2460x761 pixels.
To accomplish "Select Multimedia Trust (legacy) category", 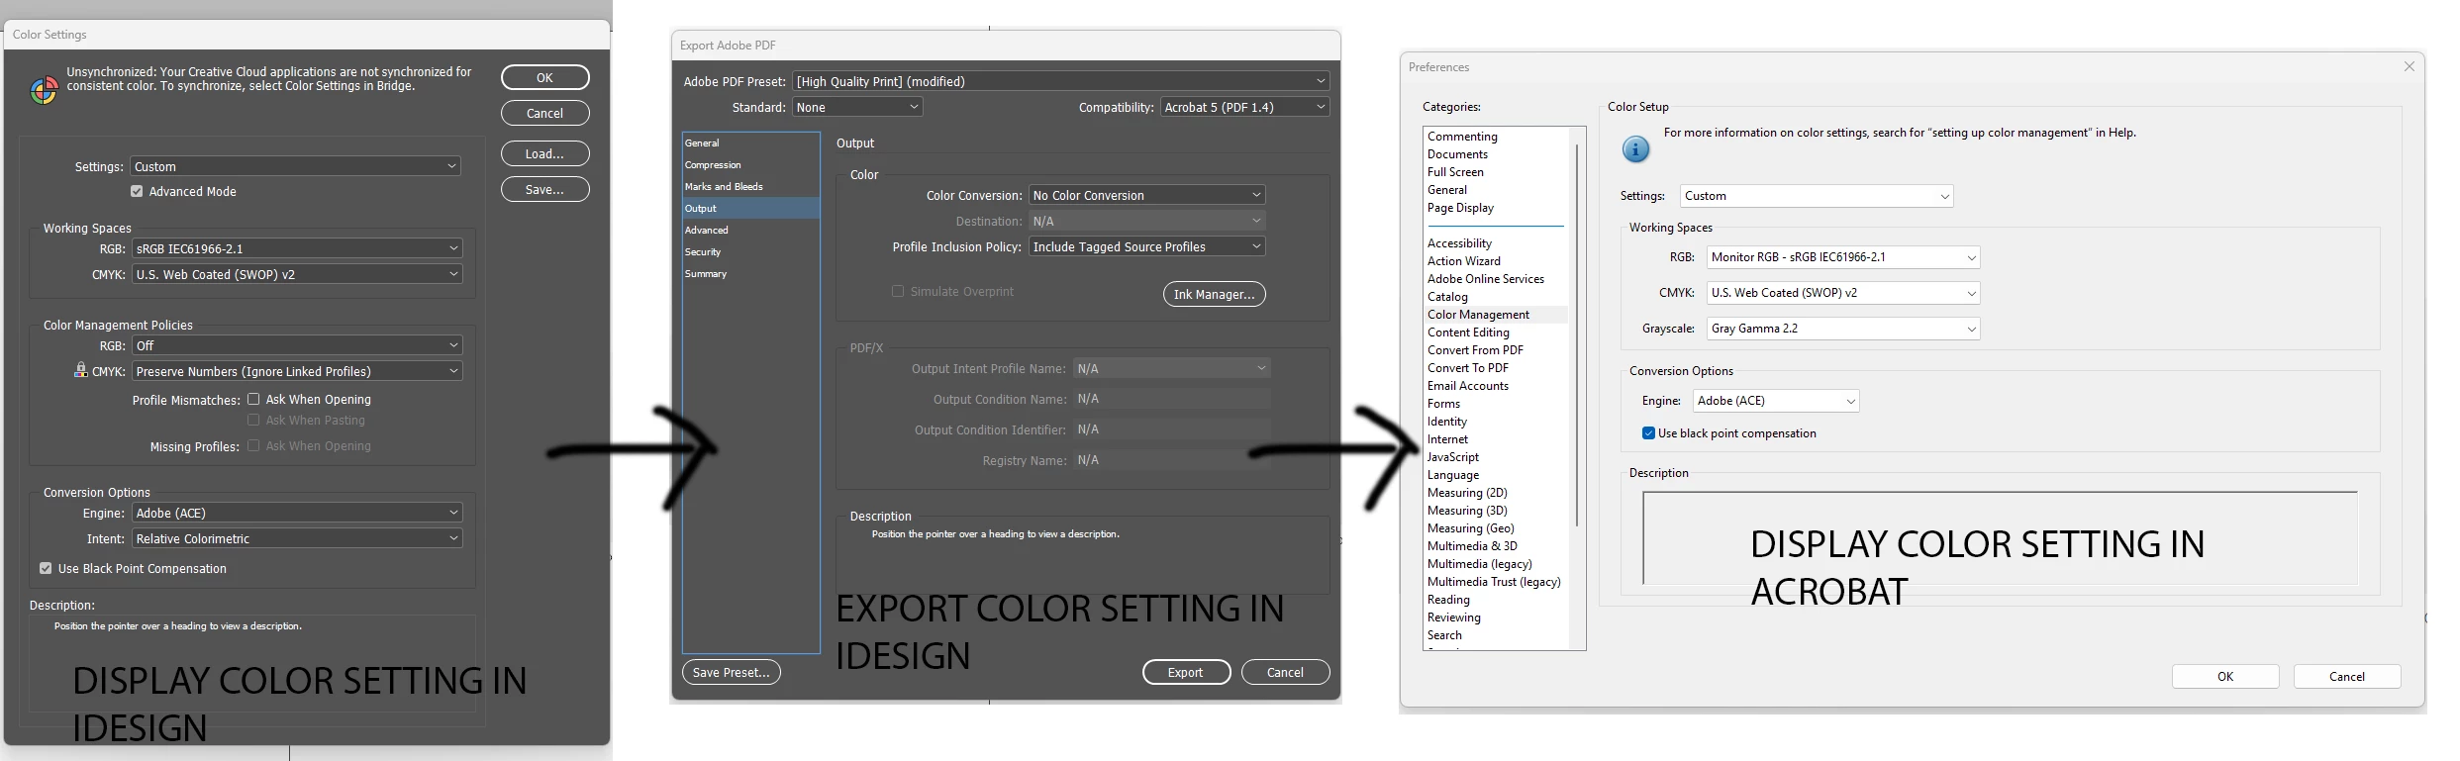I will coord(1494,582).
